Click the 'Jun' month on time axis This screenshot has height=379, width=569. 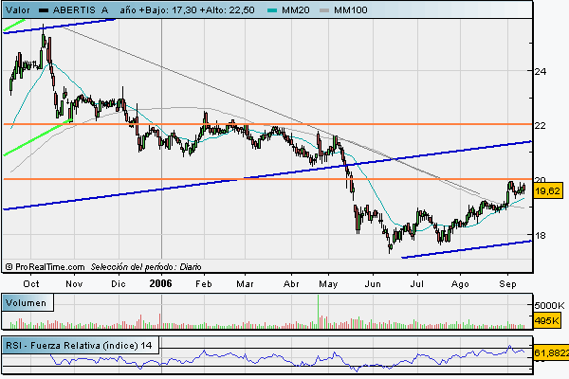[x=373, y=283]
